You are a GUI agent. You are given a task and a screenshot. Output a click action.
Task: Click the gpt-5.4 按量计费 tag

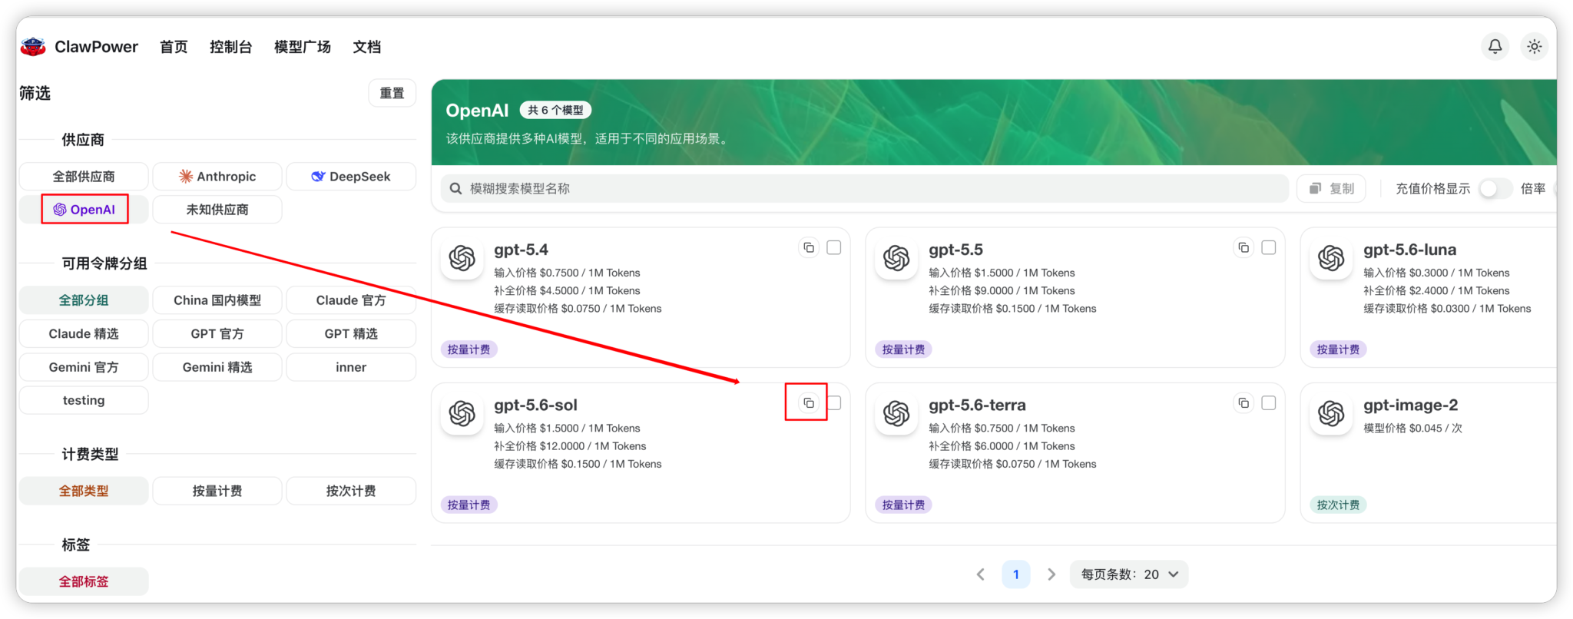469,349
